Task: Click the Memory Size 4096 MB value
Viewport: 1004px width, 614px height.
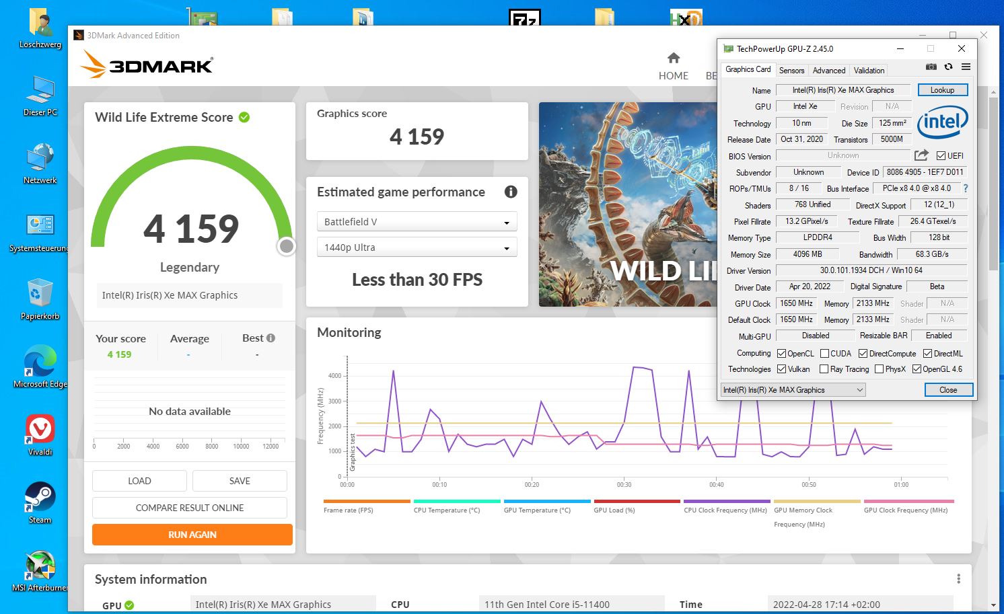Action: coord(808,254)
